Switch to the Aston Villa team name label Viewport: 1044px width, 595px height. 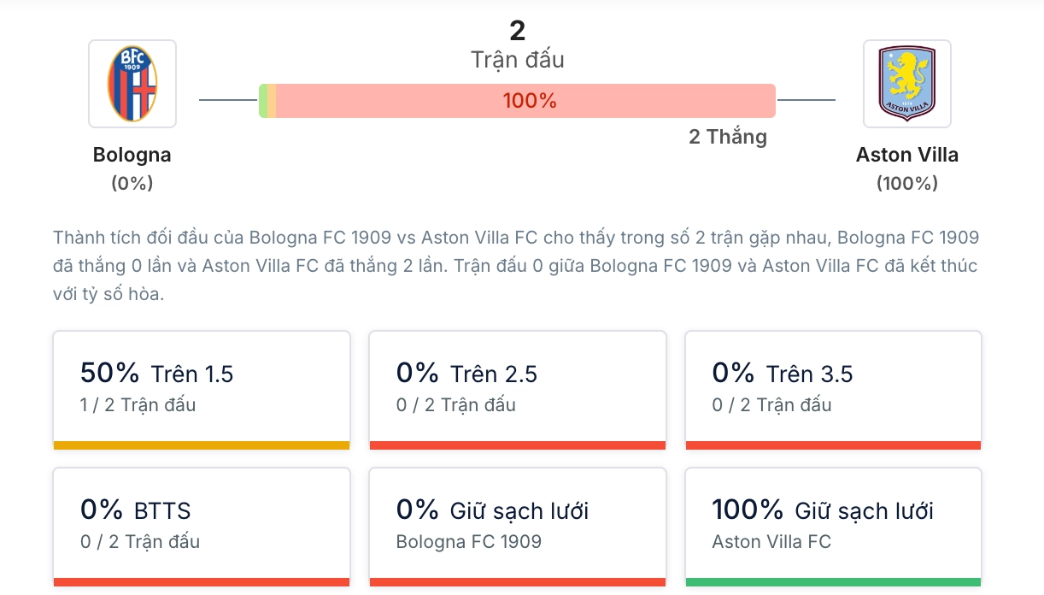point(907,155)
